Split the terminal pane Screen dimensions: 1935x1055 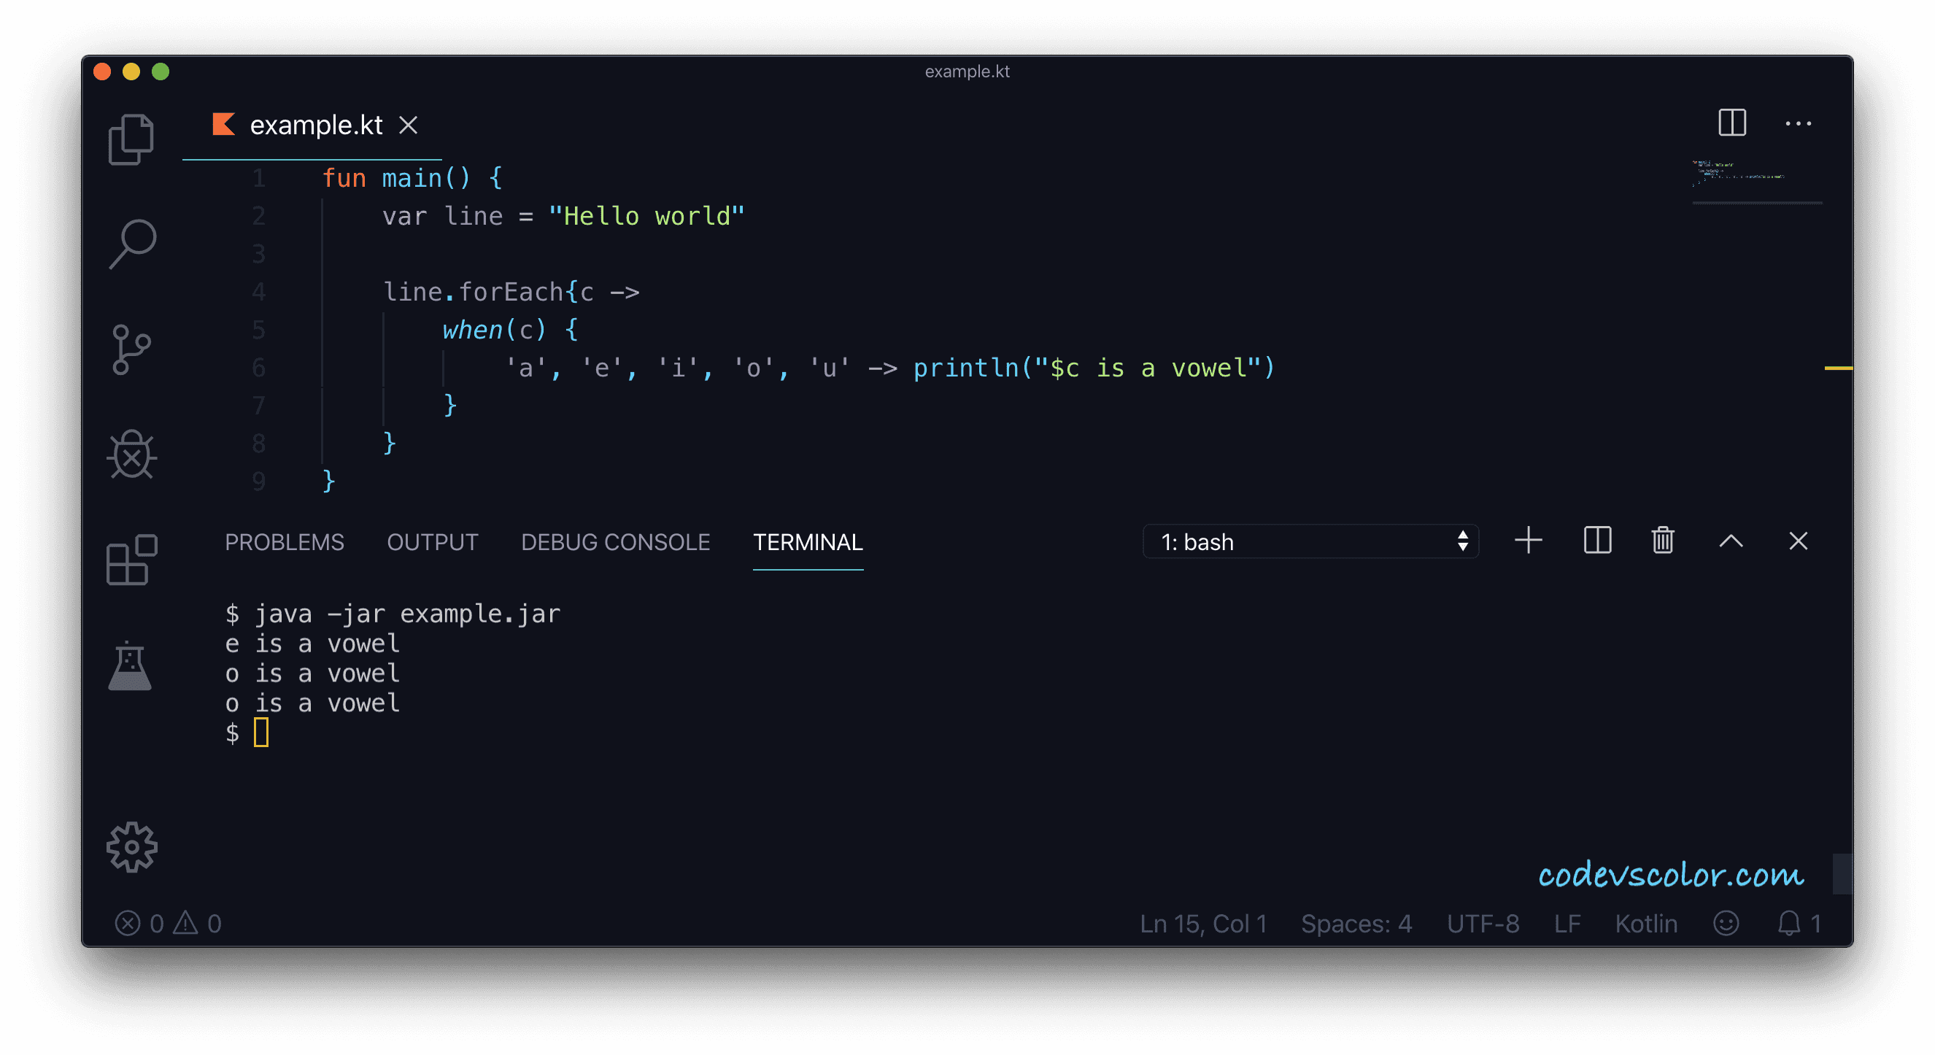(x=1597, y=541)
